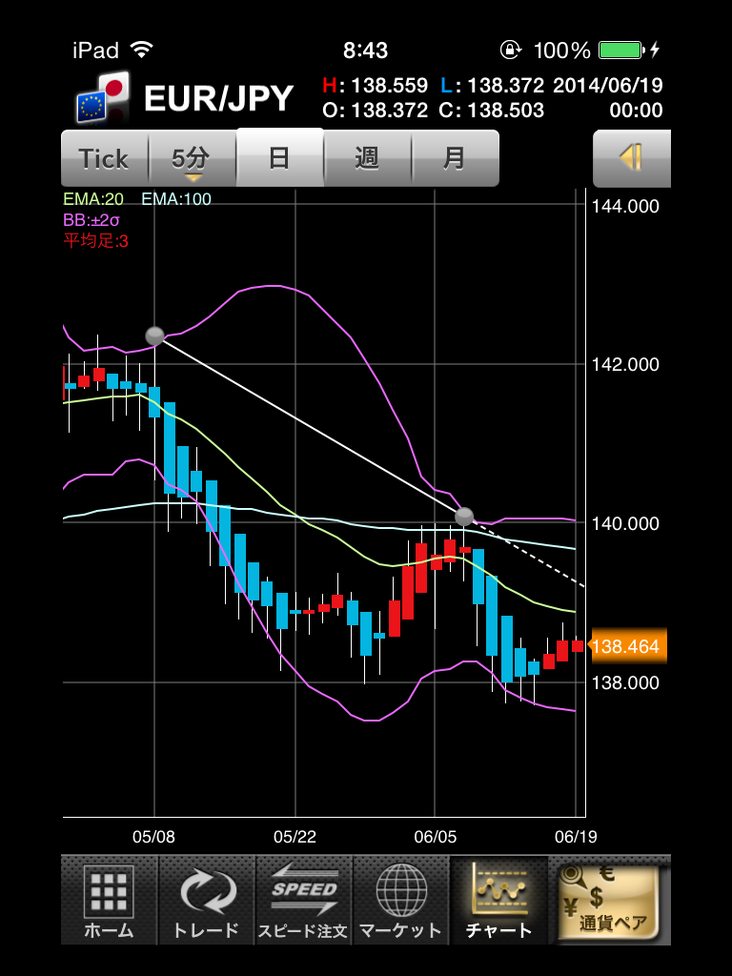Select the チャート chart tab
Screen dimensions: 732x976
(x=498, y=901)
